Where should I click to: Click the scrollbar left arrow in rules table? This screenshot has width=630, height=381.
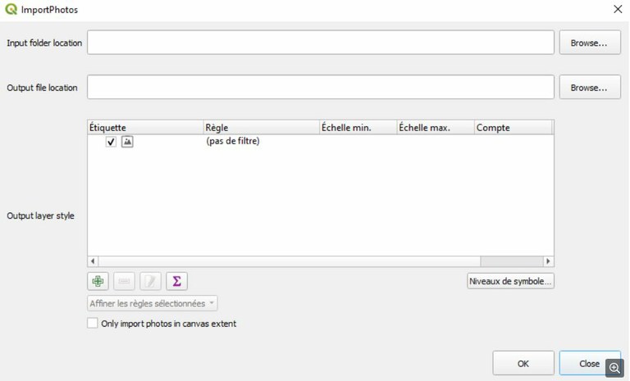click(92, 261)
